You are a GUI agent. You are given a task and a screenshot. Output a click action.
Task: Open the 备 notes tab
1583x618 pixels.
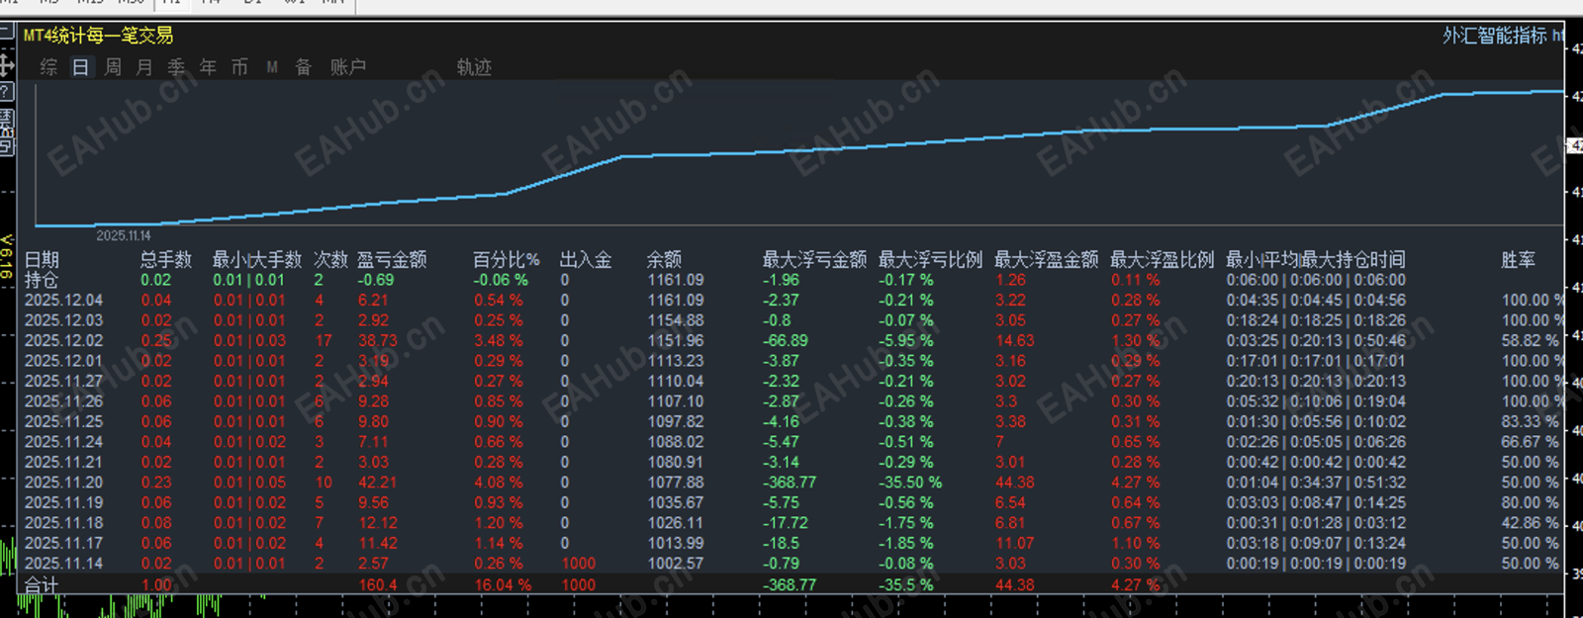coord(304,67)
